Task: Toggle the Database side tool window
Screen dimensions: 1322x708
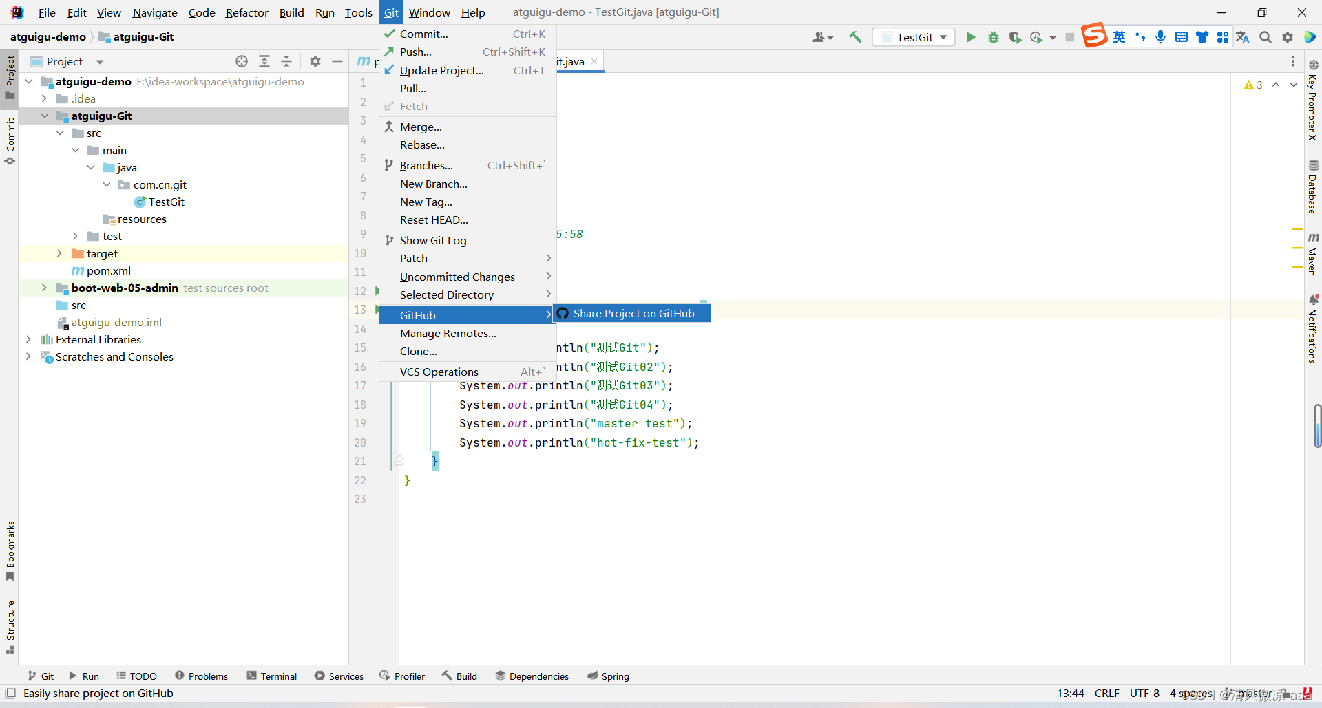Action: coord(1313,186)
